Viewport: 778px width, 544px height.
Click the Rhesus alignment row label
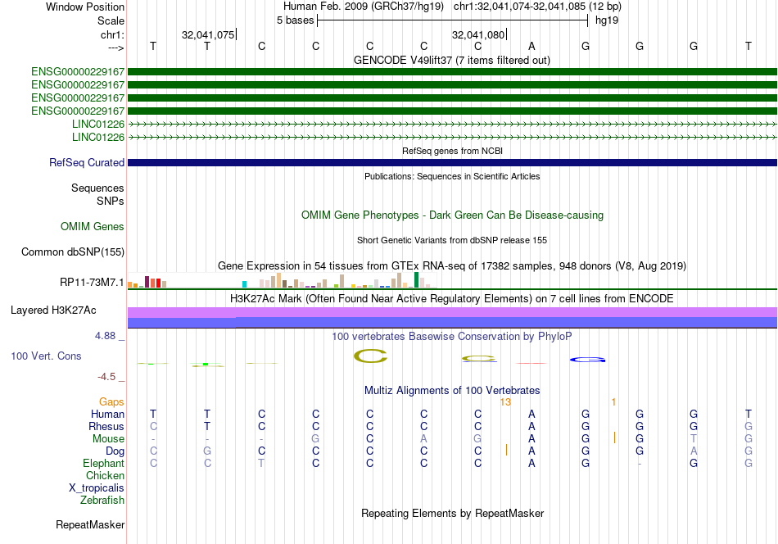pos(106,426)
